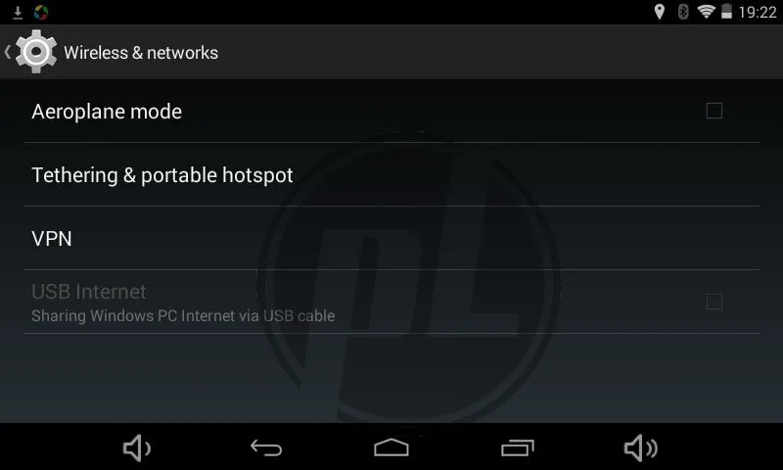Tap the download notification icon

click(x=18, y=12)
